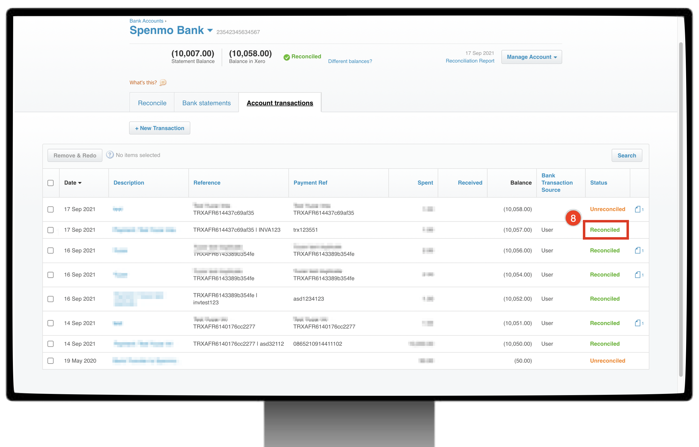The height and width of the screenshot is (447, 699).
Task: Expand the Spenmo Bank account dropdown arrow
Action: tap(210, 30)
